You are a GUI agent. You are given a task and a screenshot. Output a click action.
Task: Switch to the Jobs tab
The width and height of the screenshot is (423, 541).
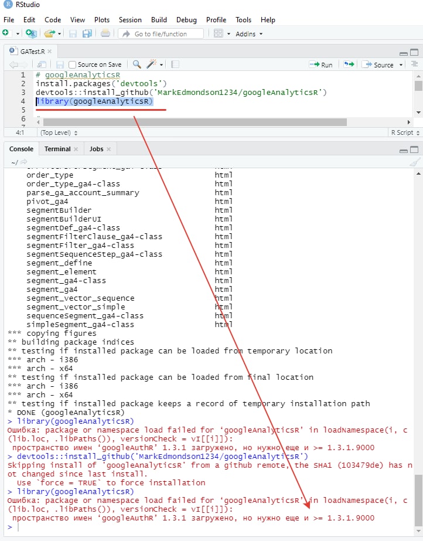(96, 149)
